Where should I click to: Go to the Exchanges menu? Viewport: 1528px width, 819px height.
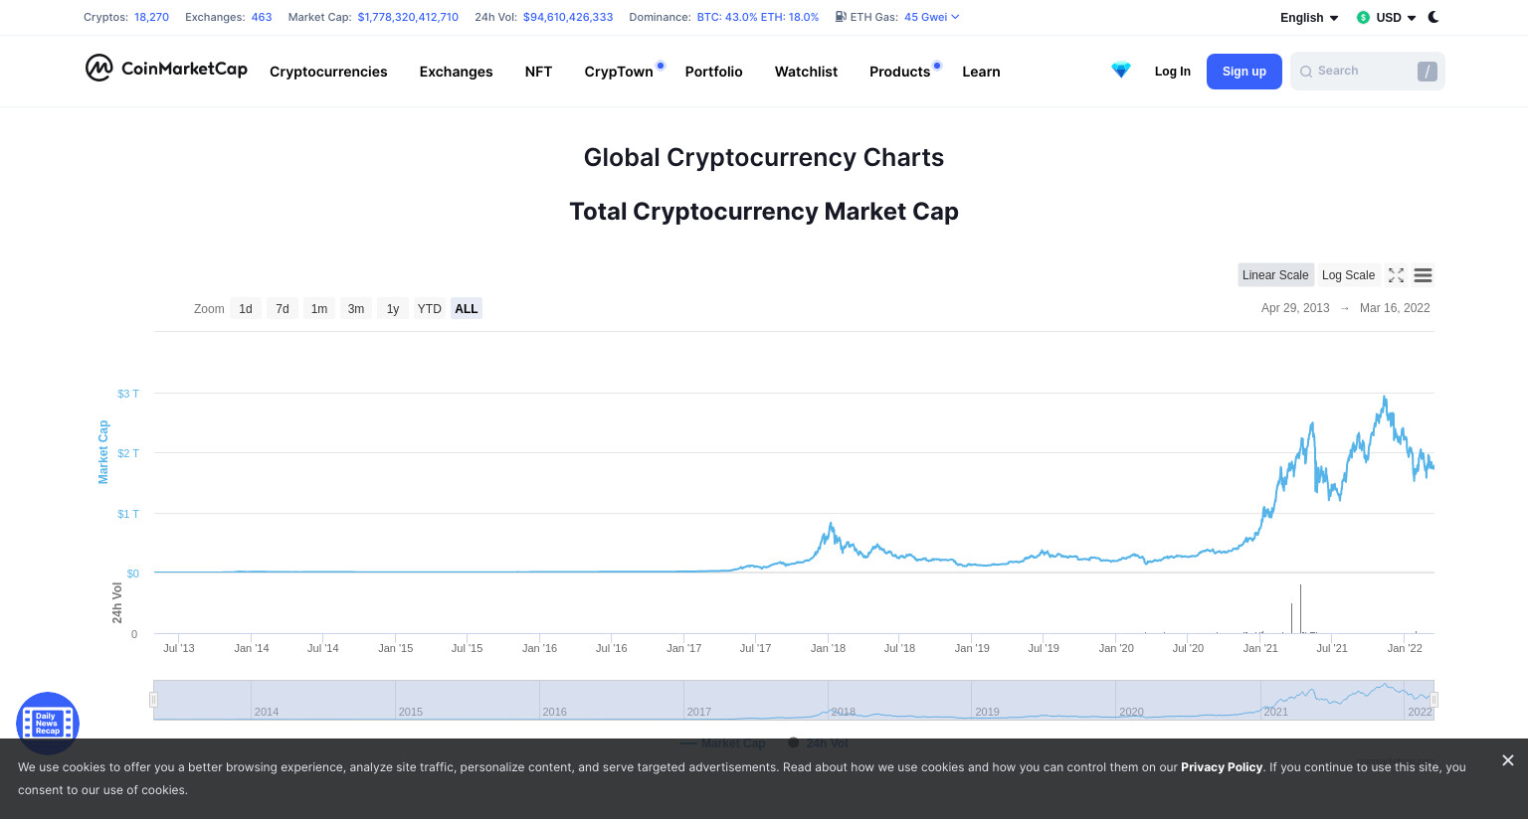[456, 72]
